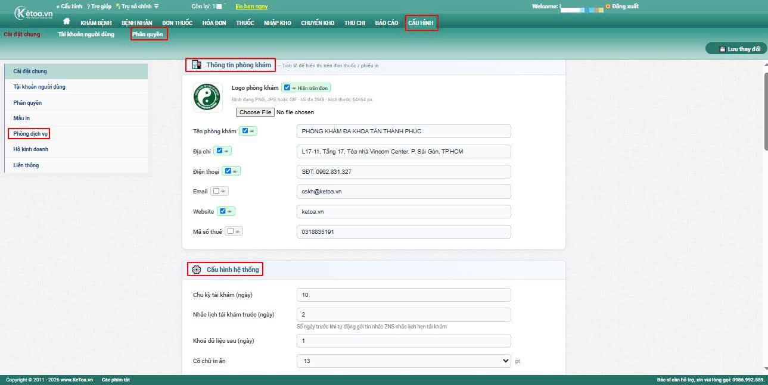Click the Đăng xuất logout icon
Screen dimensions: 768x385
tap(608, 7)
